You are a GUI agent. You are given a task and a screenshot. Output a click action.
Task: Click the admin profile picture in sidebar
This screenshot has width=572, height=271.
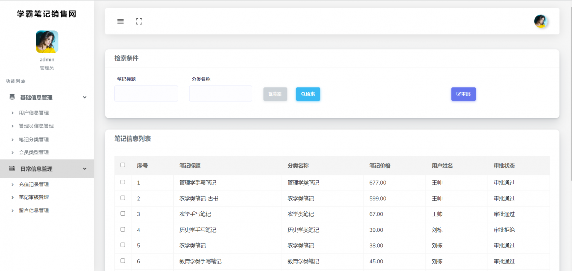point(47,42)
